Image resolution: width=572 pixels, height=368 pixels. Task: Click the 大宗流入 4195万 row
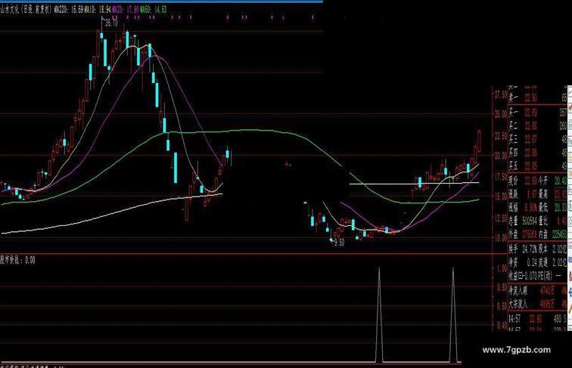tap(538, 304)
